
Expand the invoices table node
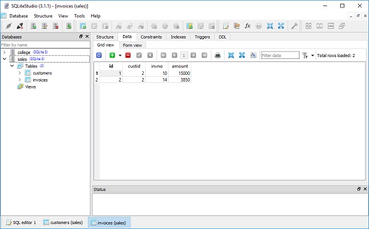20,80
